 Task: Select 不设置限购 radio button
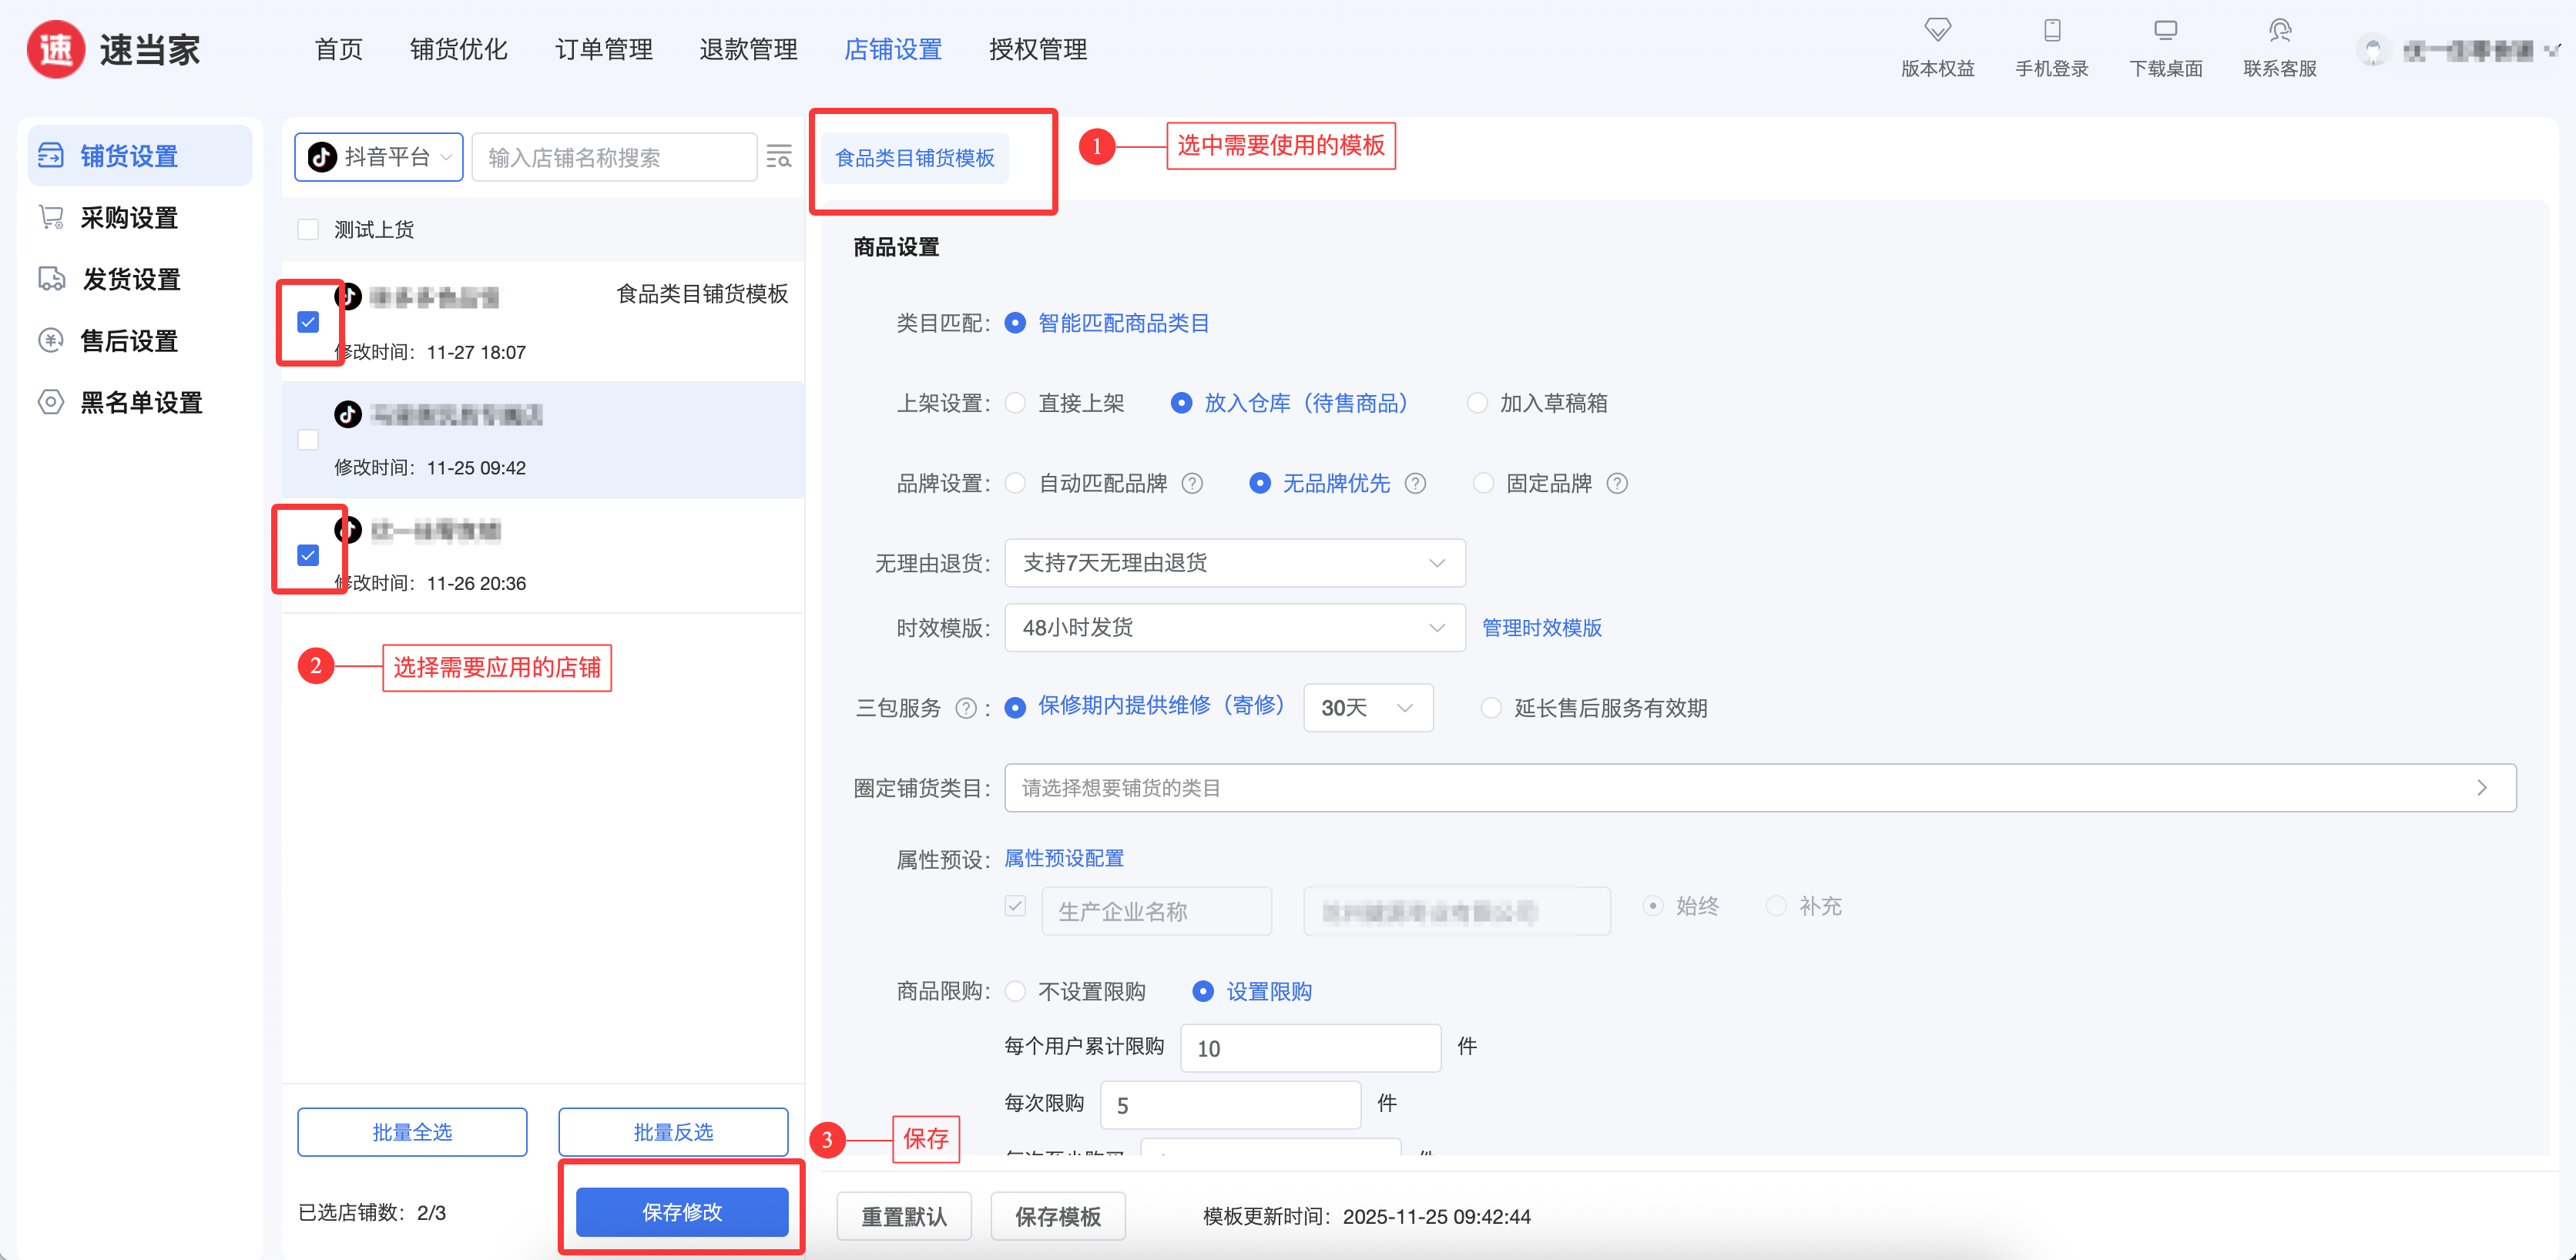1015,992
